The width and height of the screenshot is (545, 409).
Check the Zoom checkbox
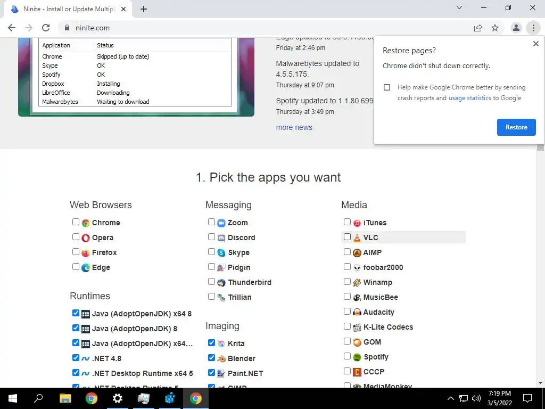pos(211,222)
